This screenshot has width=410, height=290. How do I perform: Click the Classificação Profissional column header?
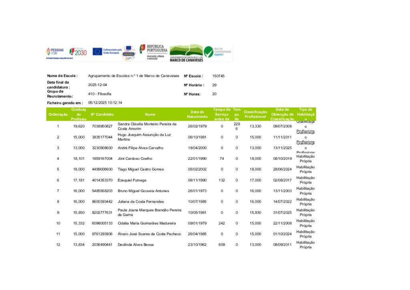(255, 114)
